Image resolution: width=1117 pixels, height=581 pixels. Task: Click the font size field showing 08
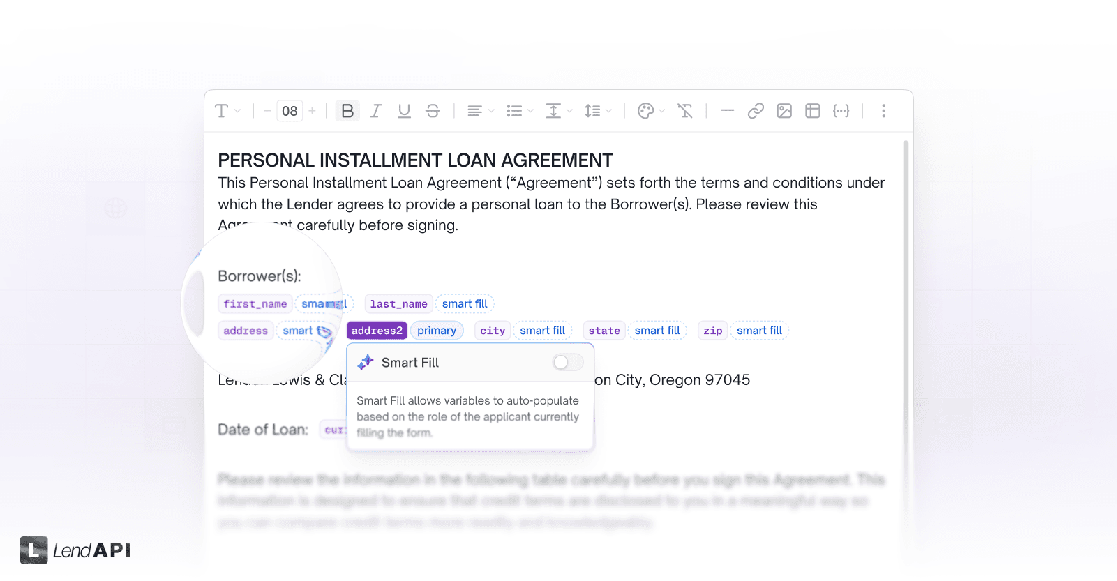tap(290, 111)
